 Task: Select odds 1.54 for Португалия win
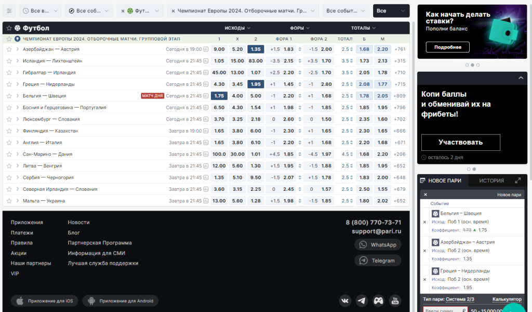click(x=256, y=108)
